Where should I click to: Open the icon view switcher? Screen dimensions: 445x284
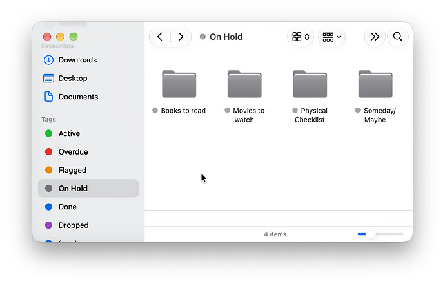[301, 37]
